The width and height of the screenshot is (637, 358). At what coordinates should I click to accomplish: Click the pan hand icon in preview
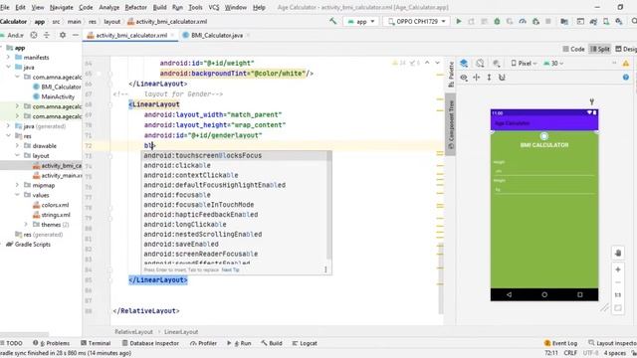618,253
